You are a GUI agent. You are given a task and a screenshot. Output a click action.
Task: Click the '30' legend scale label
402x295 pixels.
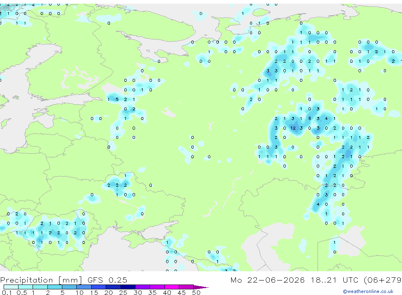[x=138, y=293]
